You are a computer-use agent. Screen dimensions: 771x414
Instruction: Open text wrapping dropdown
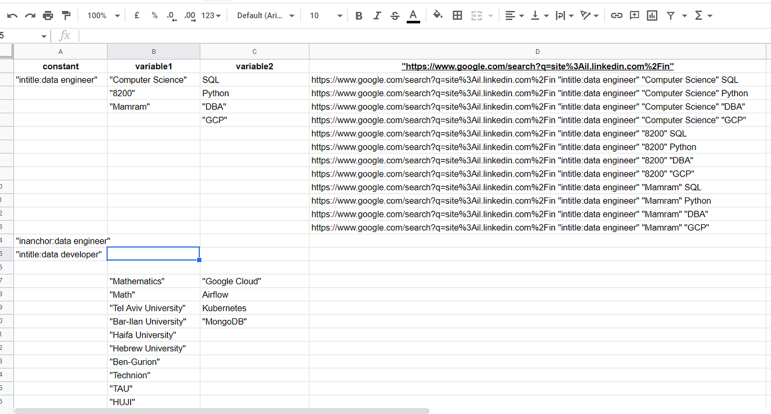[x=564, y=15]
